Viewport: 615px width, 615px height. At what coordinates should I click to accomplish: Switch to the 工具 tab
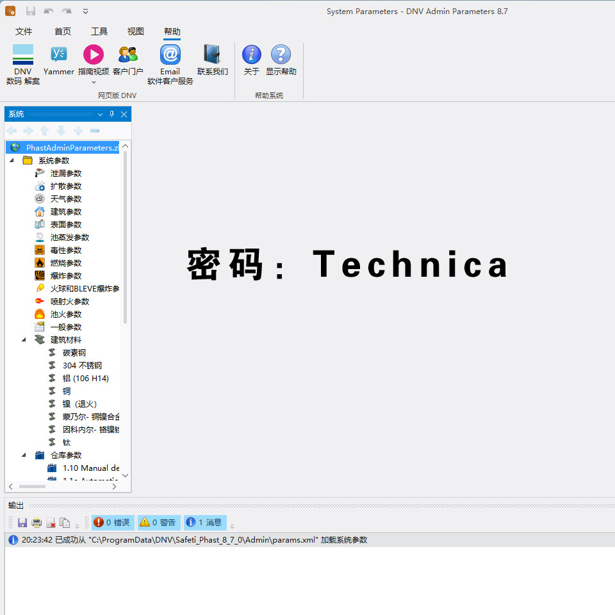[99, 31]
